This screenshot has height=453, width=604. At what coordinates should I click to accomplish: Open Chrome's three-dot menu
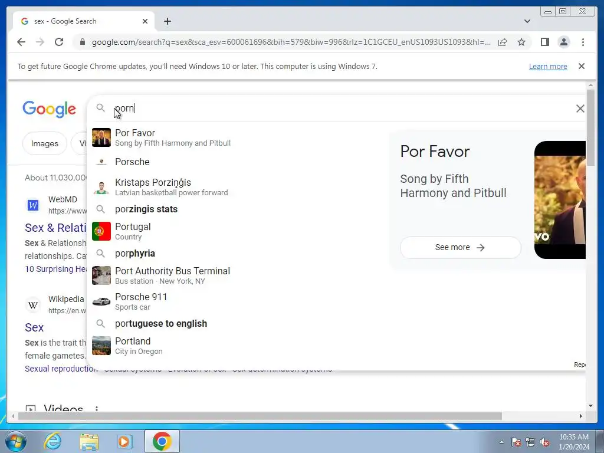click(x=583, y=42)
